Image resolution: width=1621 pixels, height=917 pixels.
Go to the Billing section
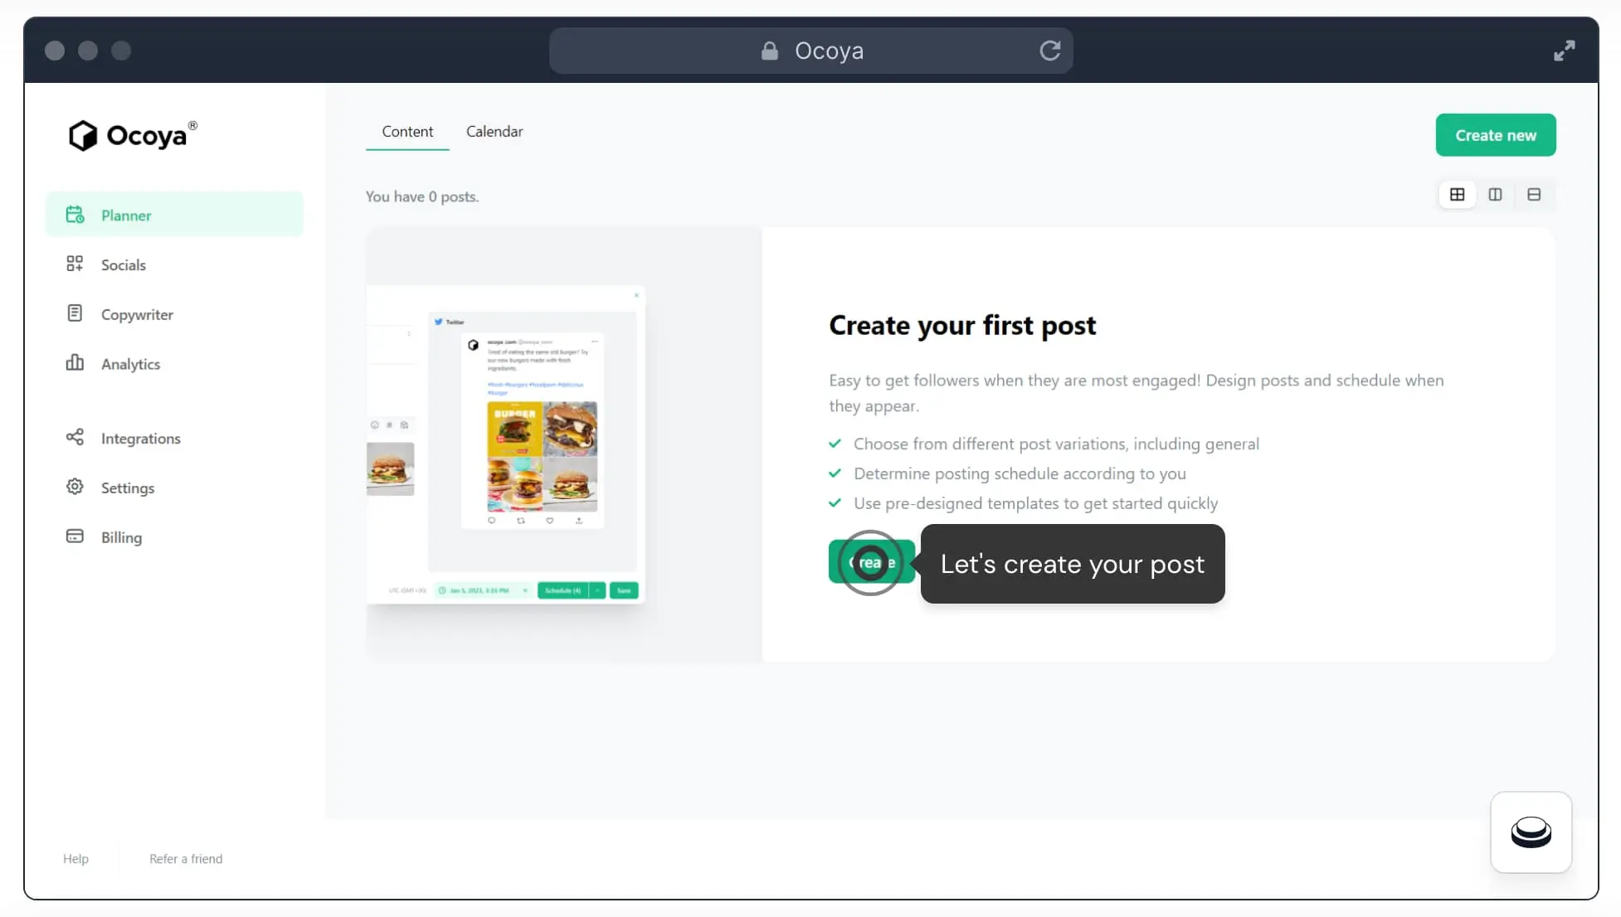[x=121, y=537]
